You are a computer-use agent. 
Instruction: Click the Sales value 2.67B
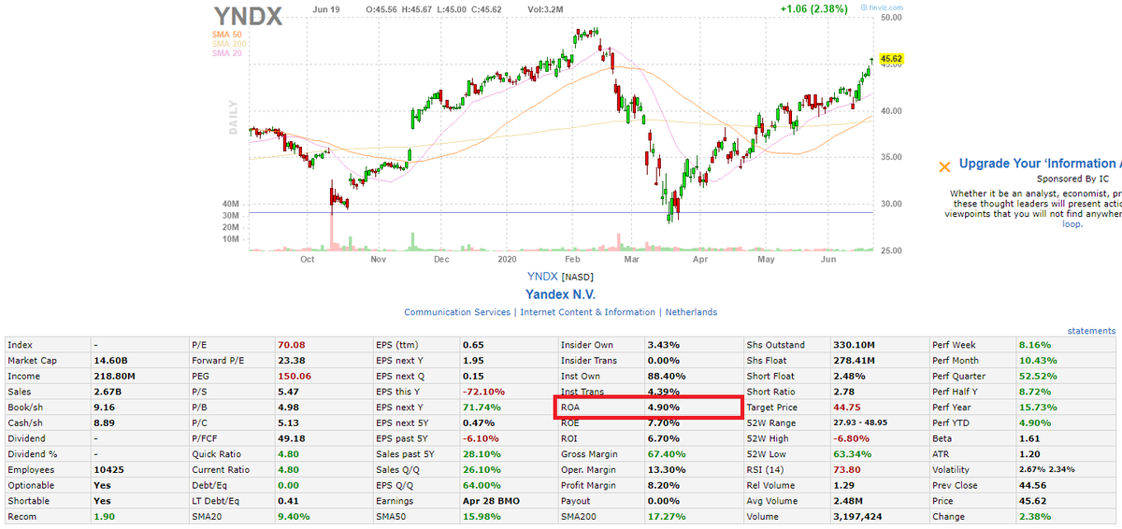108,392
